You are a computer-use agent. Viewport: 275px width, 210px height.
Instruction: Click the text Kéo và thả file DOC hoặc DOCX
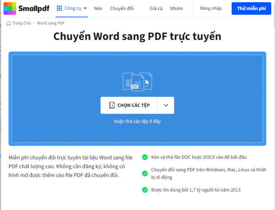coord(199,157)
